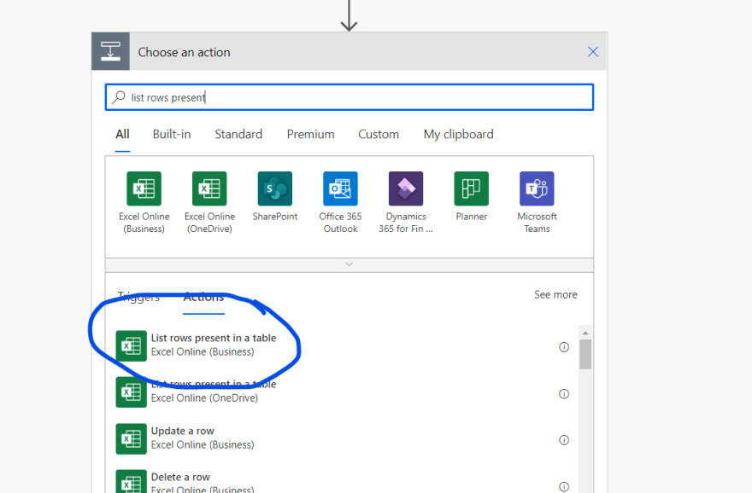Switch to the Standard tab
Viewport: 752px width, 493px height.
(x=238, y=135)
